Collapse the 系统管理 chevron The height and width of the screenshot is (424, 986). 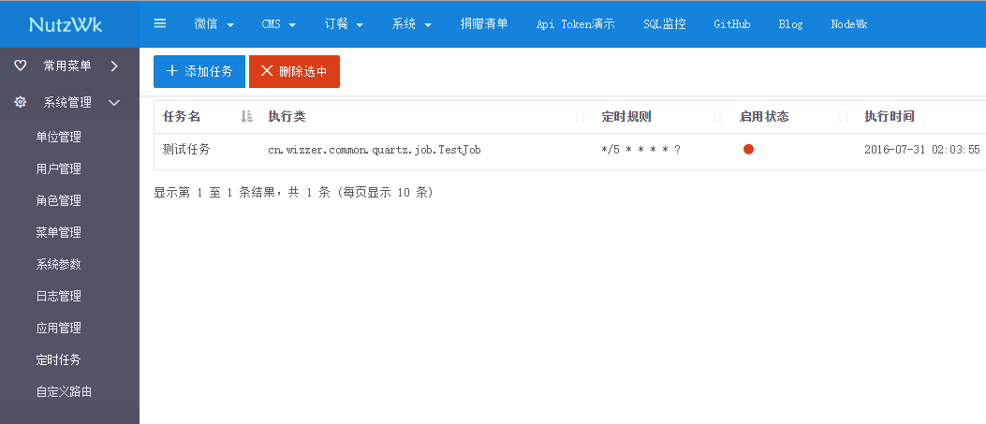pos(114,102)
